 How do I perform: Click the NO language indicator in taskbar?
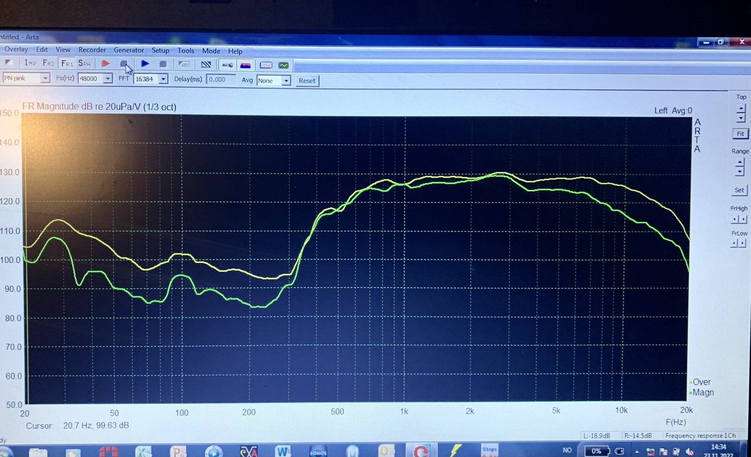(x=567, y=450)
